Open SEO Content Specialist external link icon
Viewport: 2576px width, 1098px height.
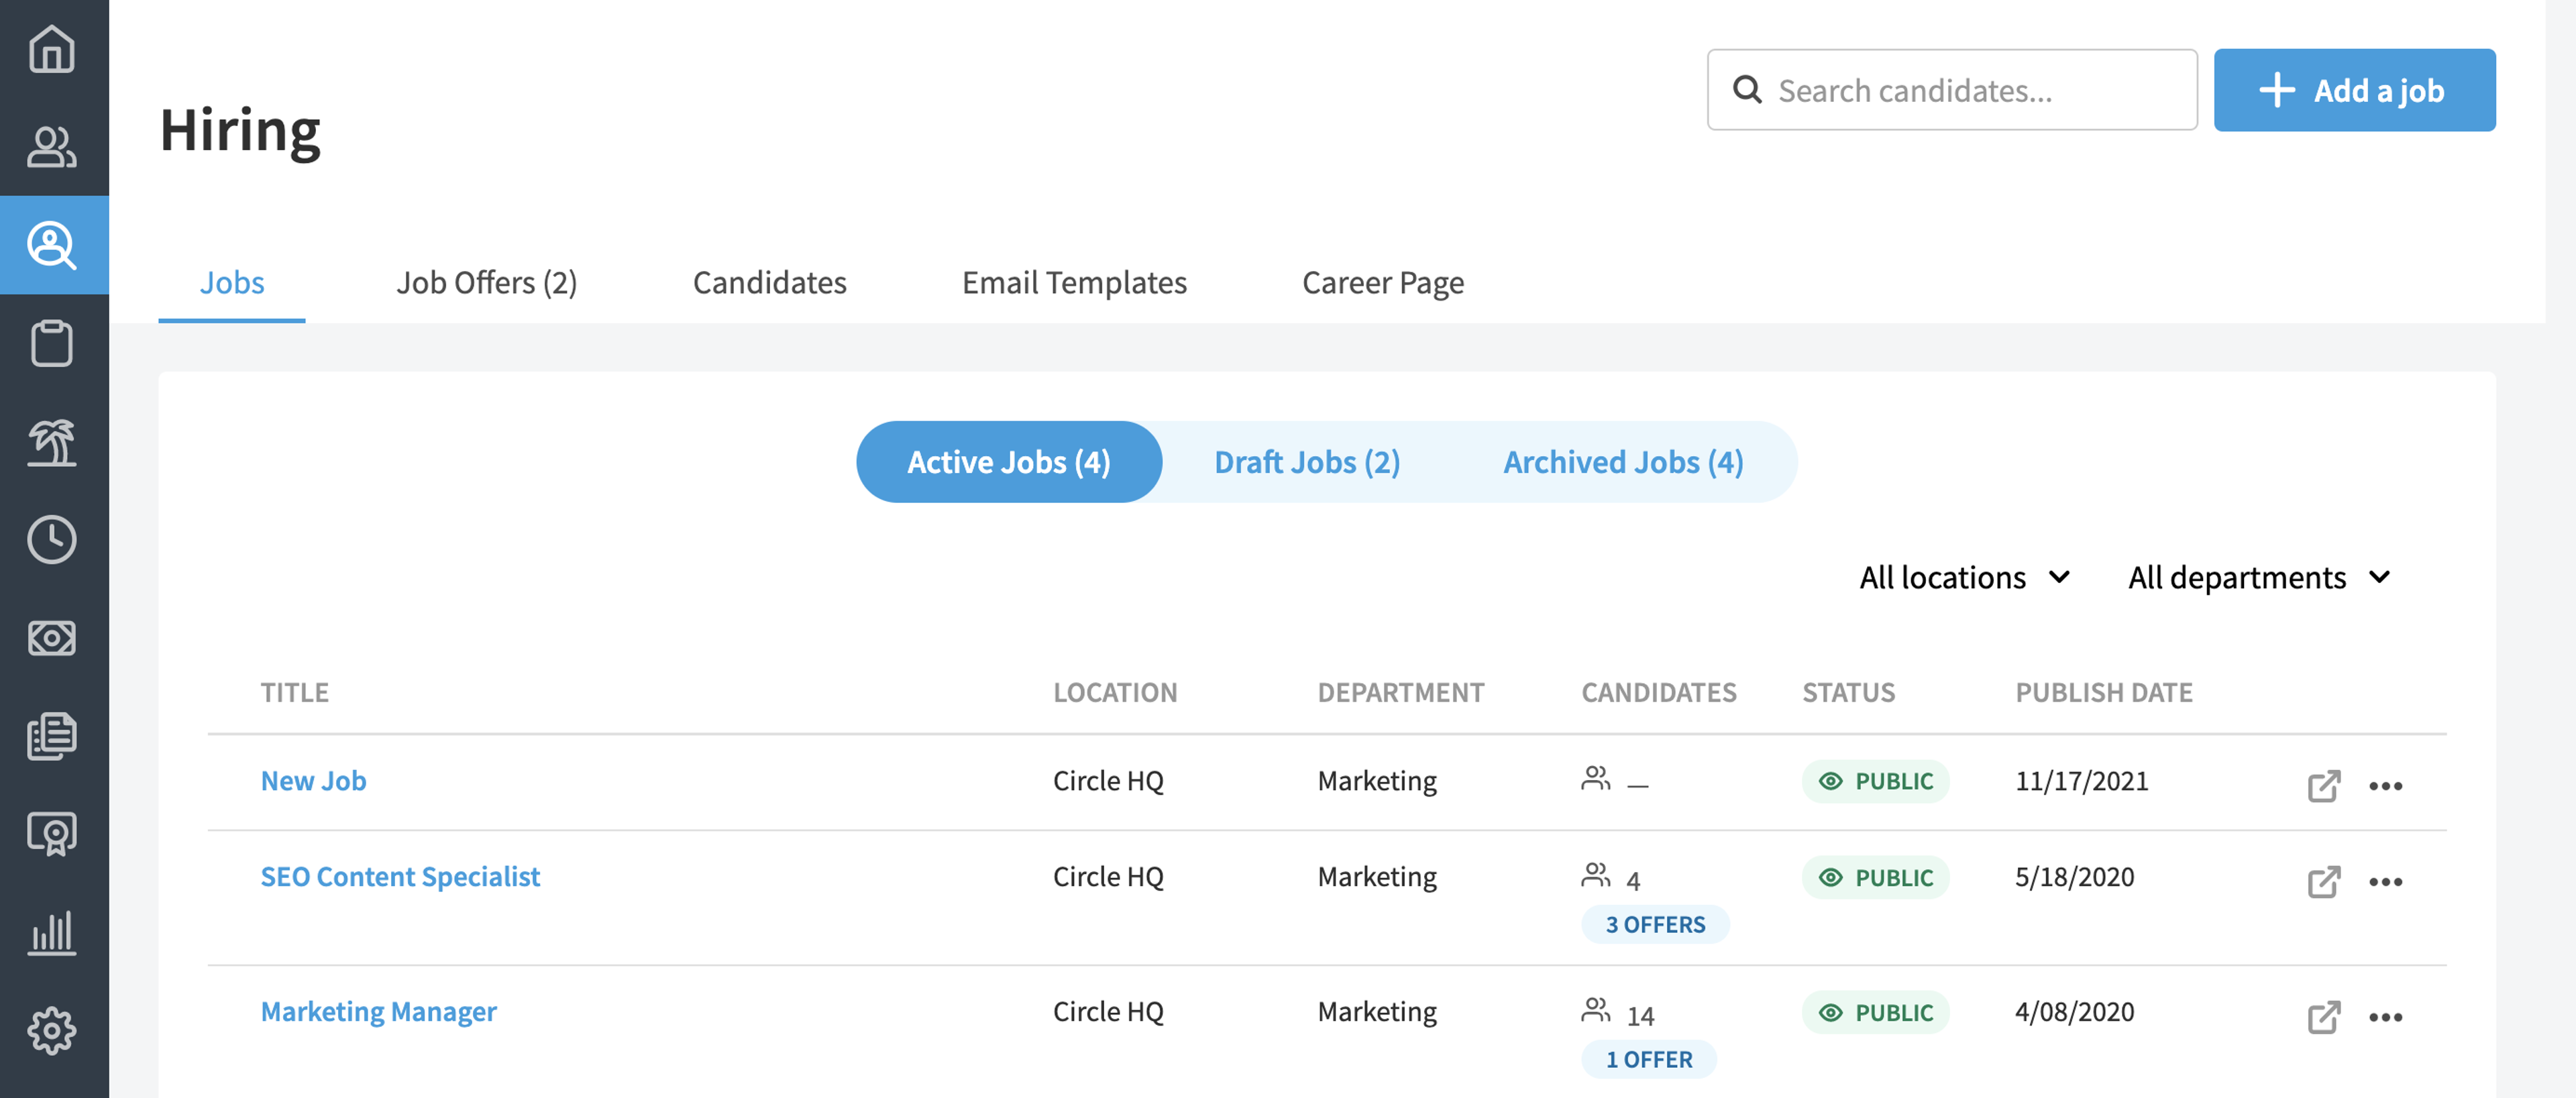pos(2324,881)
